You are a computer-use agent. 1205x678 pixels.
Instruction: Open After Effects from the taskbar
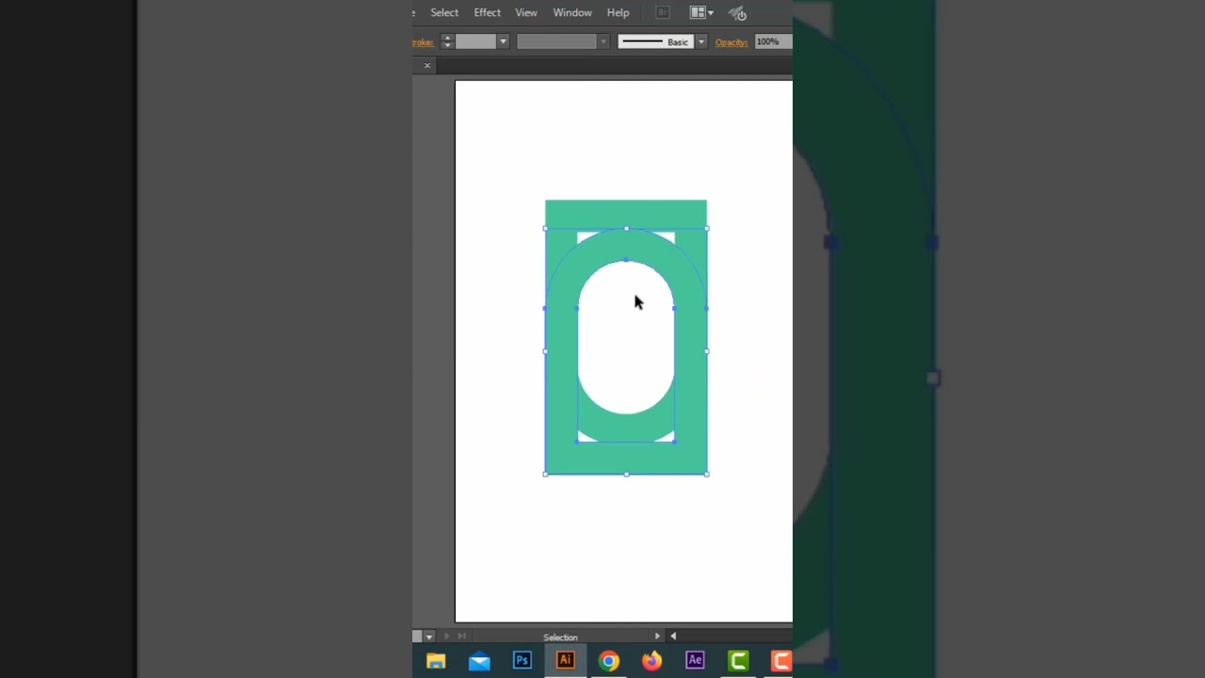click(695, 661)
